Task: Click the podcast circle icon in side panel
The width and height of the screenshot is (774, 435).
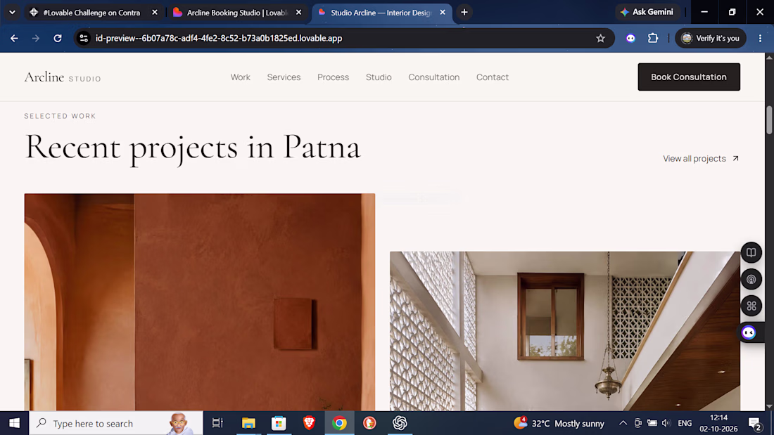Action: click(751, 279)
